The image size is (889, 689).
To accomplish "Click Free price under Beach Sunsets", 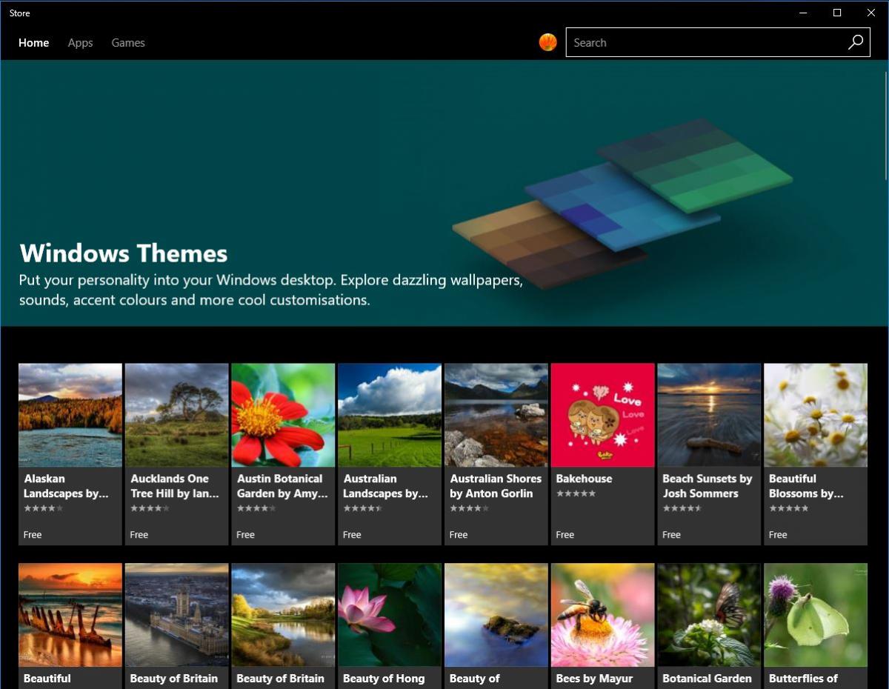I will (671, 534).
